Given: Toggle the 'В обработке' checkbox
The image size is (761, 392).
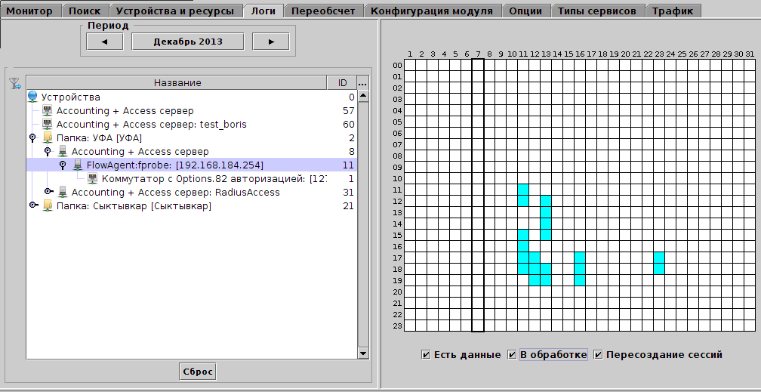Looking at the screenshot, I should tap(513, 354).
